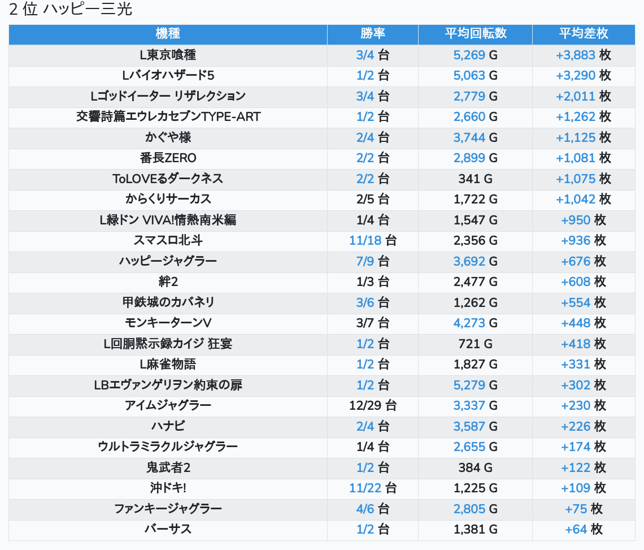Select the 341 G value
The width and height of the screenshot is (644, 550).
tap(475, 179)
